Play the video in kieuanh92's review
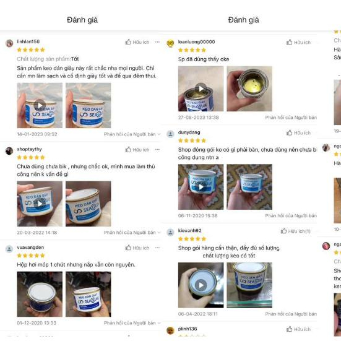 tap(201, 285)
